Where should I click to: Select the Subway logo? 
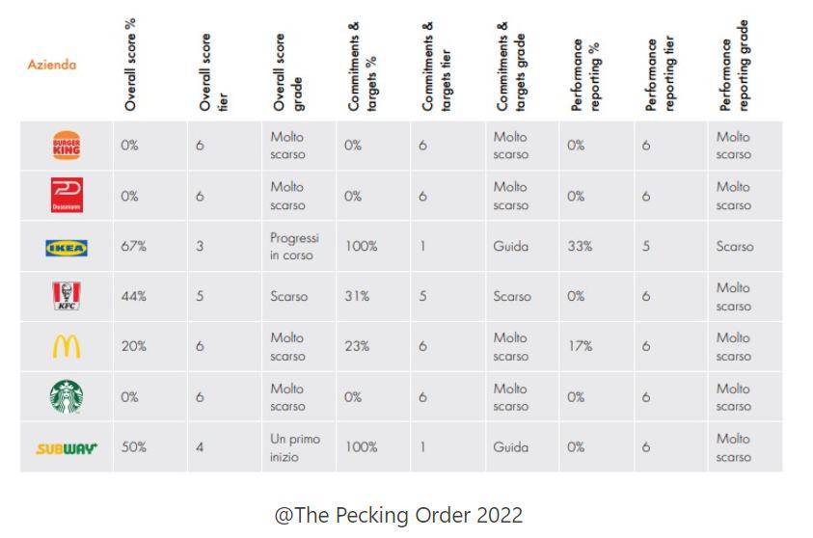pyautogui.click(x=67, y=448)
